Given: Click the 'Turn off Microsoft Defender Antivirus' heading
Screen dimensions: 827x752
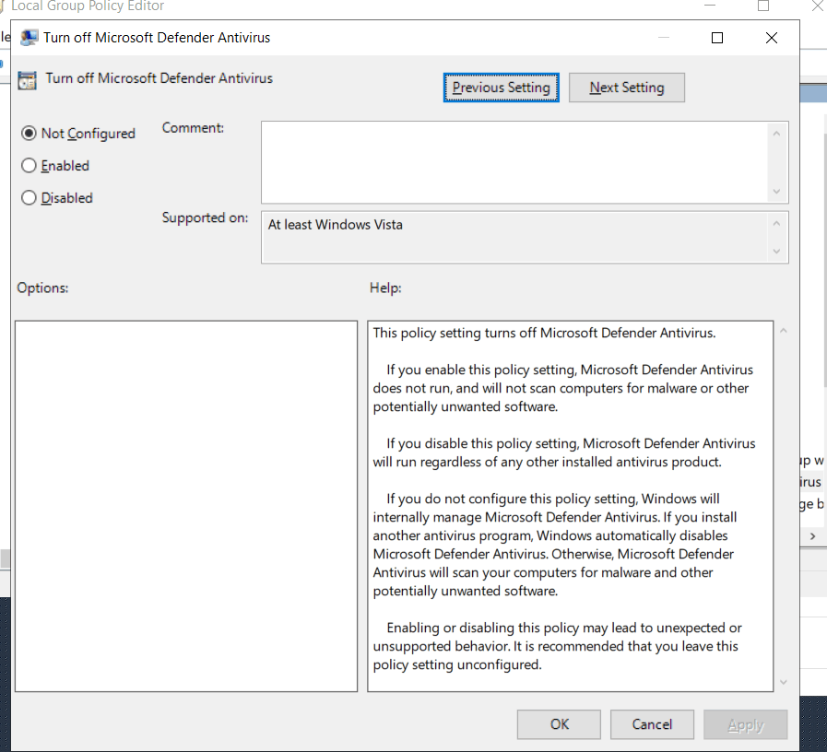Looking at the screenshot, I should click(x=159, y=78).
